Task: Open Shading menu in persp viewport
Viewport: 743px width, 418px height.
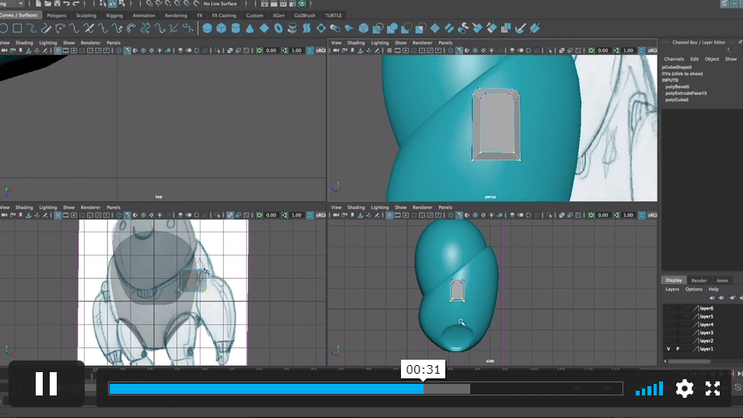Action: [356, 43]
